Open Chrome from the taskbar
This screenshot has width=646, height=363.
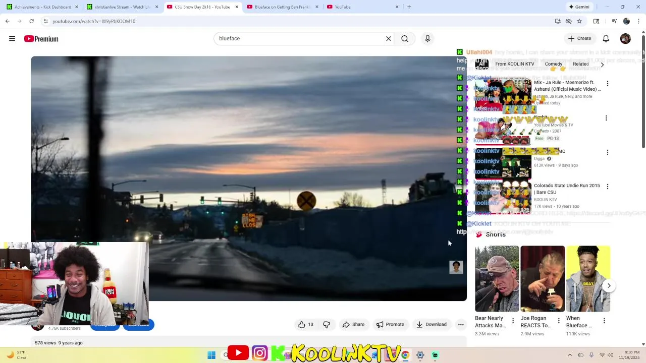(405, 355)
